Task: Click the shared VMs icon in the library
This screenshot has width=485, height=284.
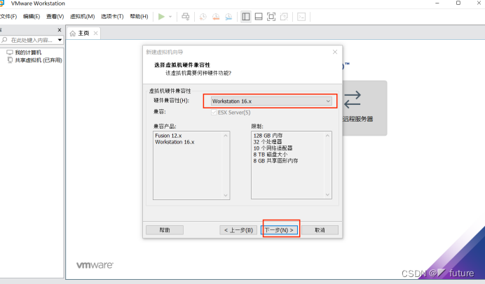Action: click(10, 60)
